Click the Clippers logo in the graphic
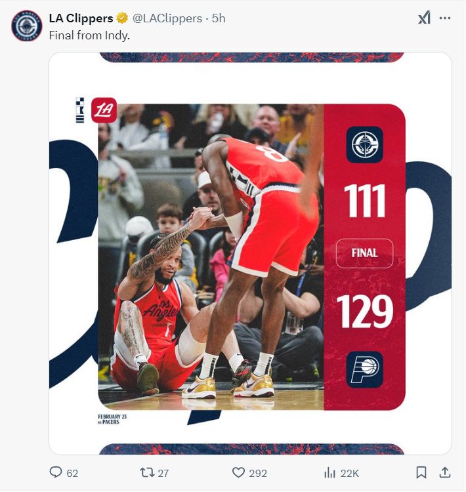The image size is (466, 492). click(x=364, y=145)
